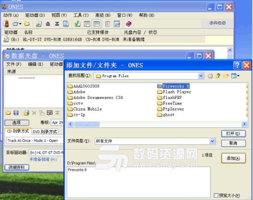
Task: Click the Track At Once - Mode 2 field
Action: (35, 141)
